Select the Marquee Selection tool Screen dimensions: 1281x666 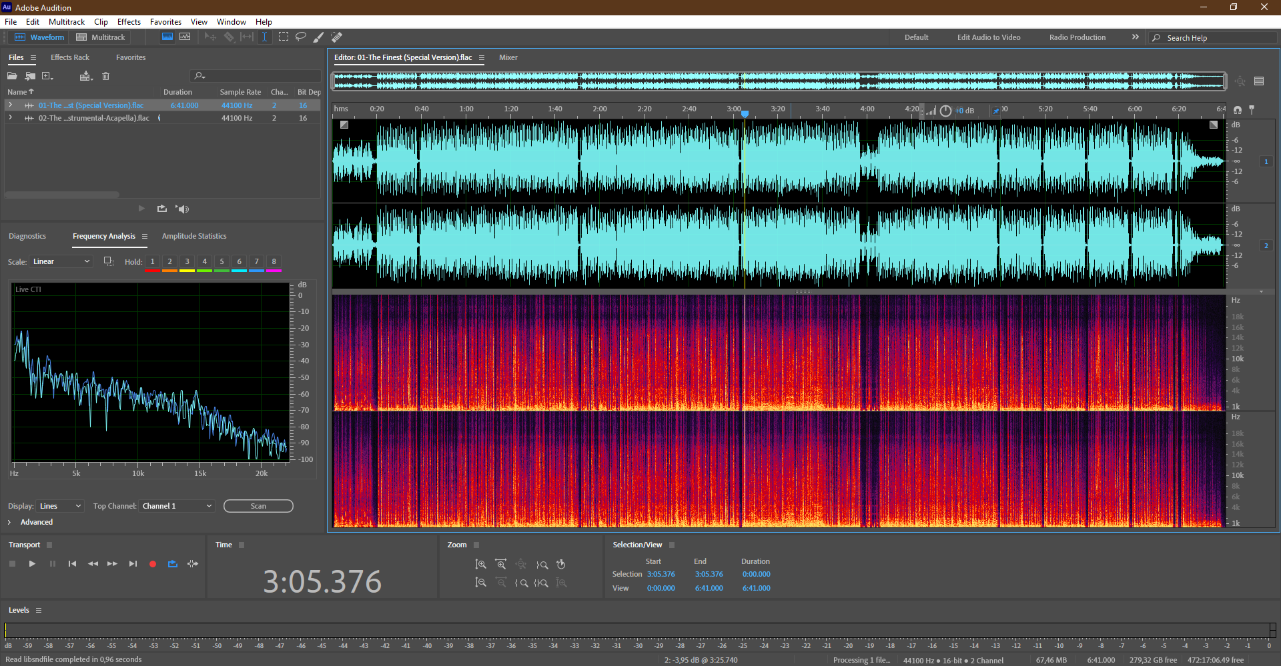[x=284, y=37]
